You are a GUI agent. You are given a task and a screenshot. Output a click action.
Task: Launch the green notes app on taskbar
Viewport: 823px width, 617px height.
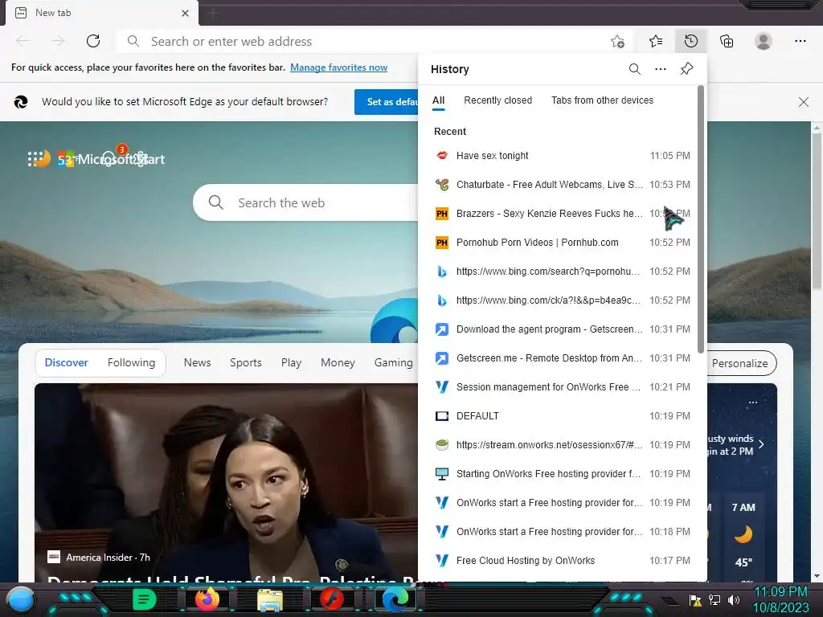(x=145, y=599)
